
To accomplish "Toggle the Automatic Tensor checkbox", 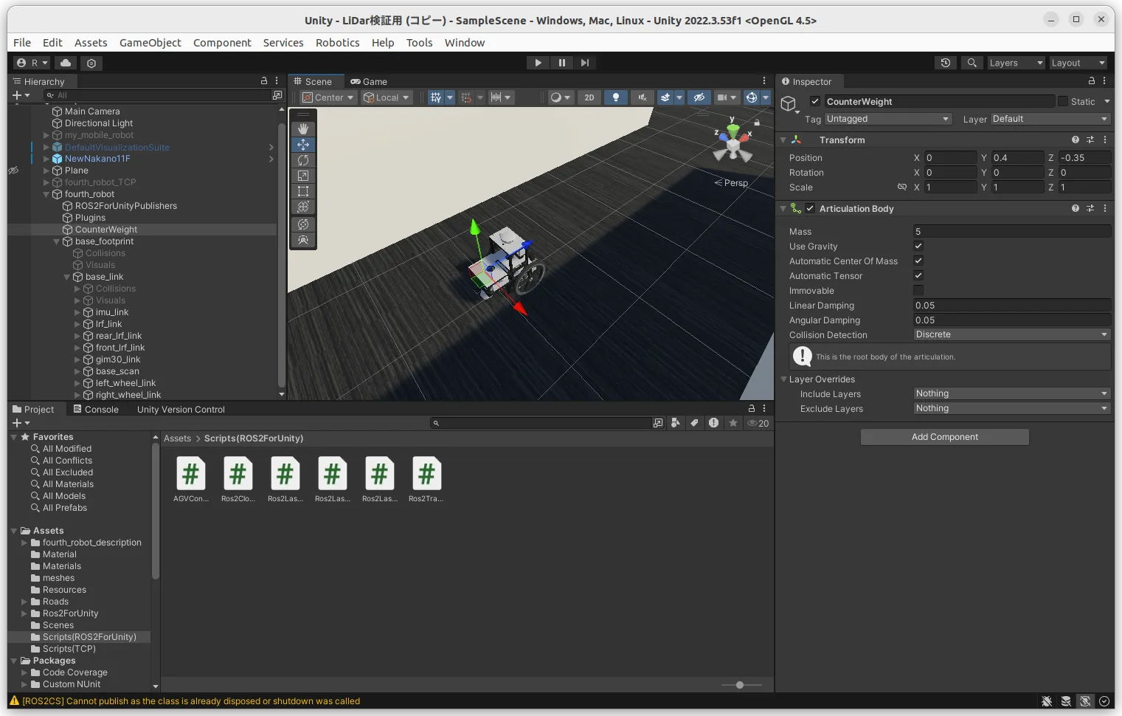I will pos(918,275).
